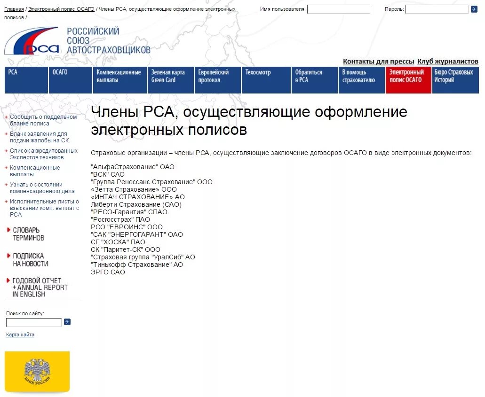Open Узнать о состоянии компенсационного дела

coord(42,188)
